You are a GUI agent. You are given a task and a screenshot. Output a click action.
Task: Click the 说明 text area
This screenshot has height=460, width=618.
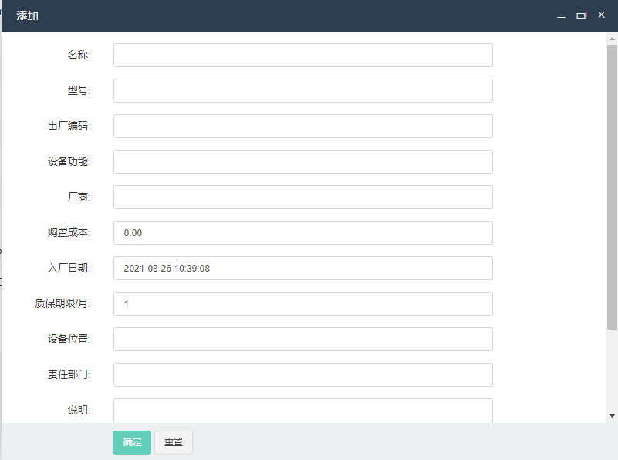(302, 411)
